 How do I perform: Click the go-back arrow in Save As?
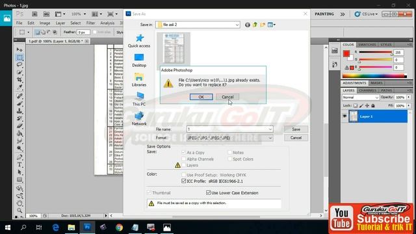click(248, 25)
